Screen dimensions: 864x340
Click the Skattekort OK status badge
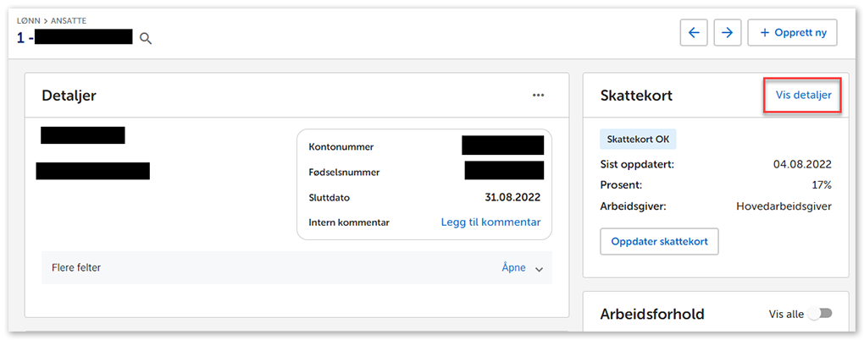[x=638, y=140]
